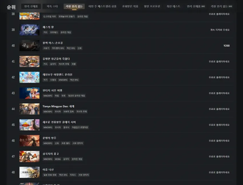The width and height of the screenshot is (243, 185).
Task: Select the Tianya Mingyue Dao game image
Action: pyautogui.click(x=29, y=109)
